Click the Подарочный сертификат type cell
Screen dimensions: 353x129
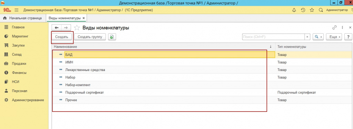coord(314,93)
